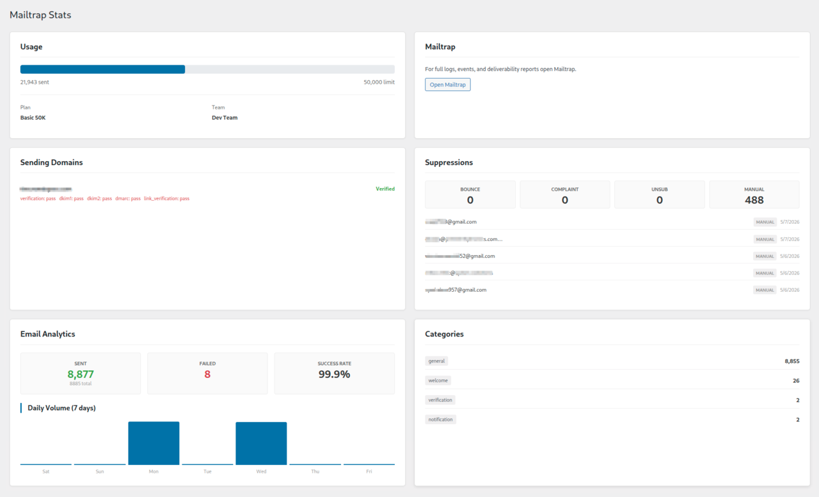Click the 8,855 general count
This screenshot has height=497, width=819.
click(x=792, y=361)
